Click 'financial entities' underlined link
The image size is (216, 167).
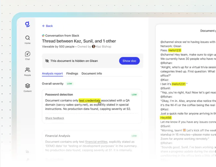click(96, 142)
